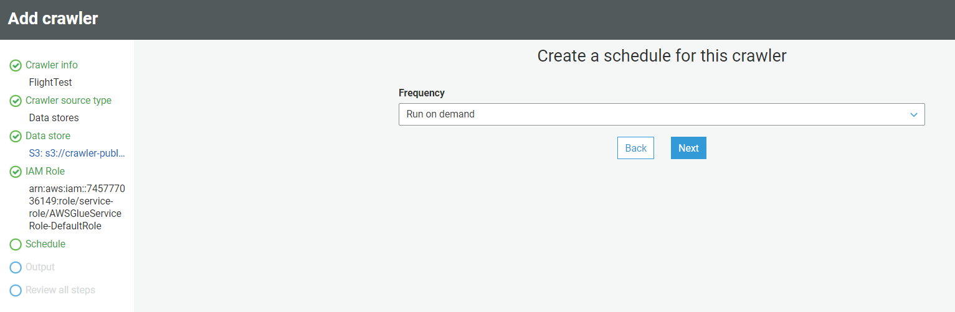The image size is (955, 312).
Task: Click the Output step label
Action: tap(40, 267)
